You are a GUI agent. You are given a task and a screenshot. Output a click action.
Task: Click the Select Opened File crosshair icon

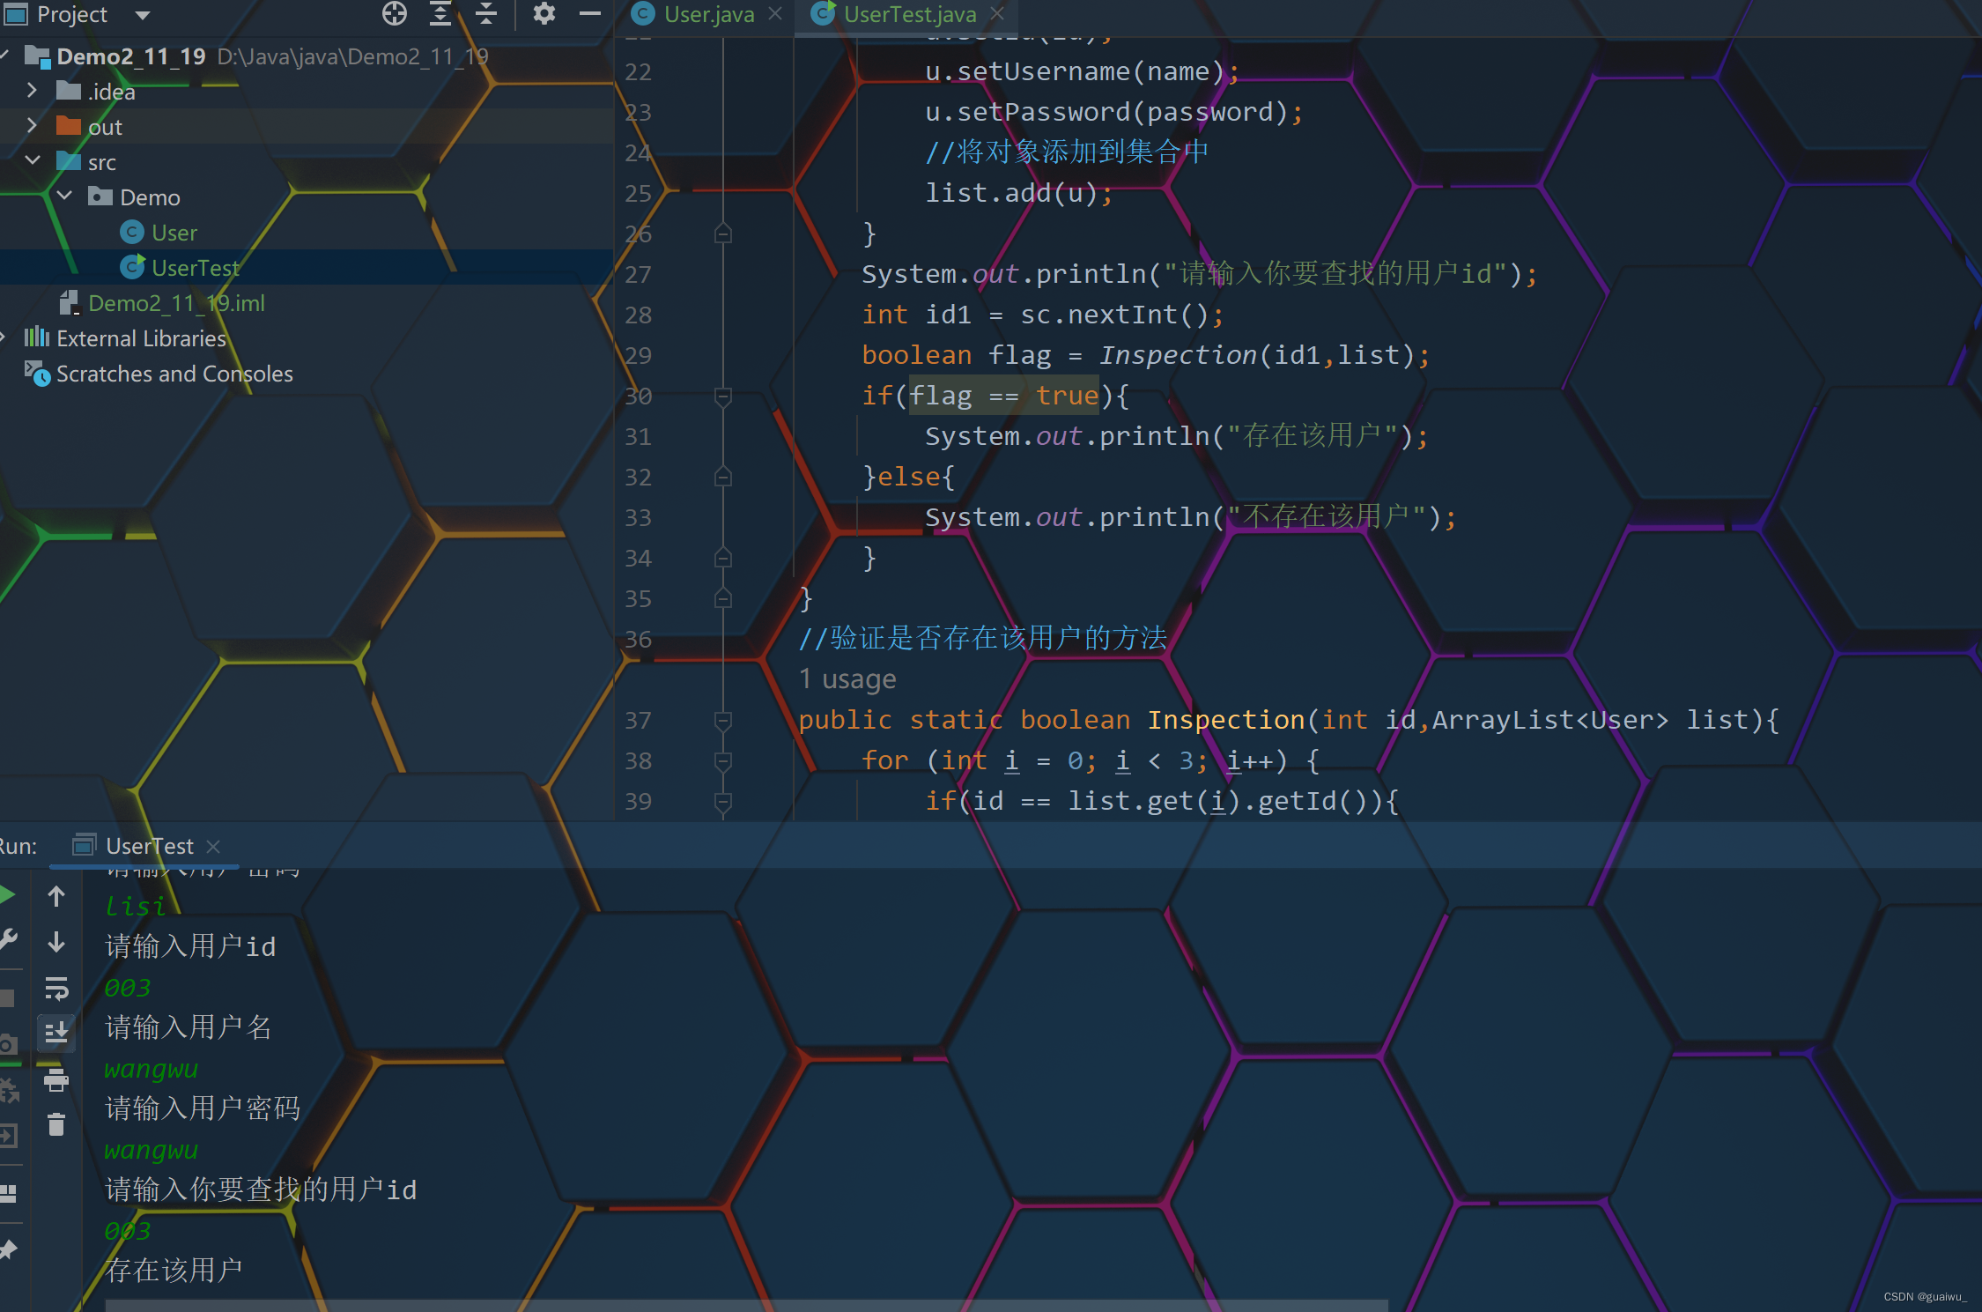(x=395, y=13)
